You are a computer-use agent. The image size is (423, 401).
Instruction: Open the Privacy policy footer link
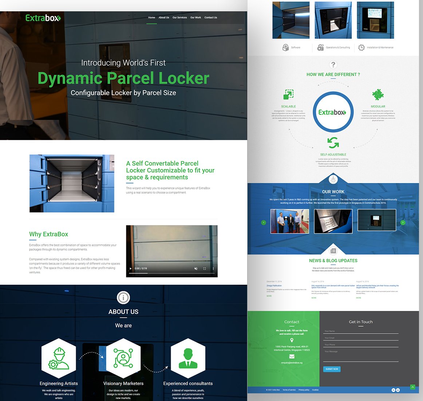point(304,390)
